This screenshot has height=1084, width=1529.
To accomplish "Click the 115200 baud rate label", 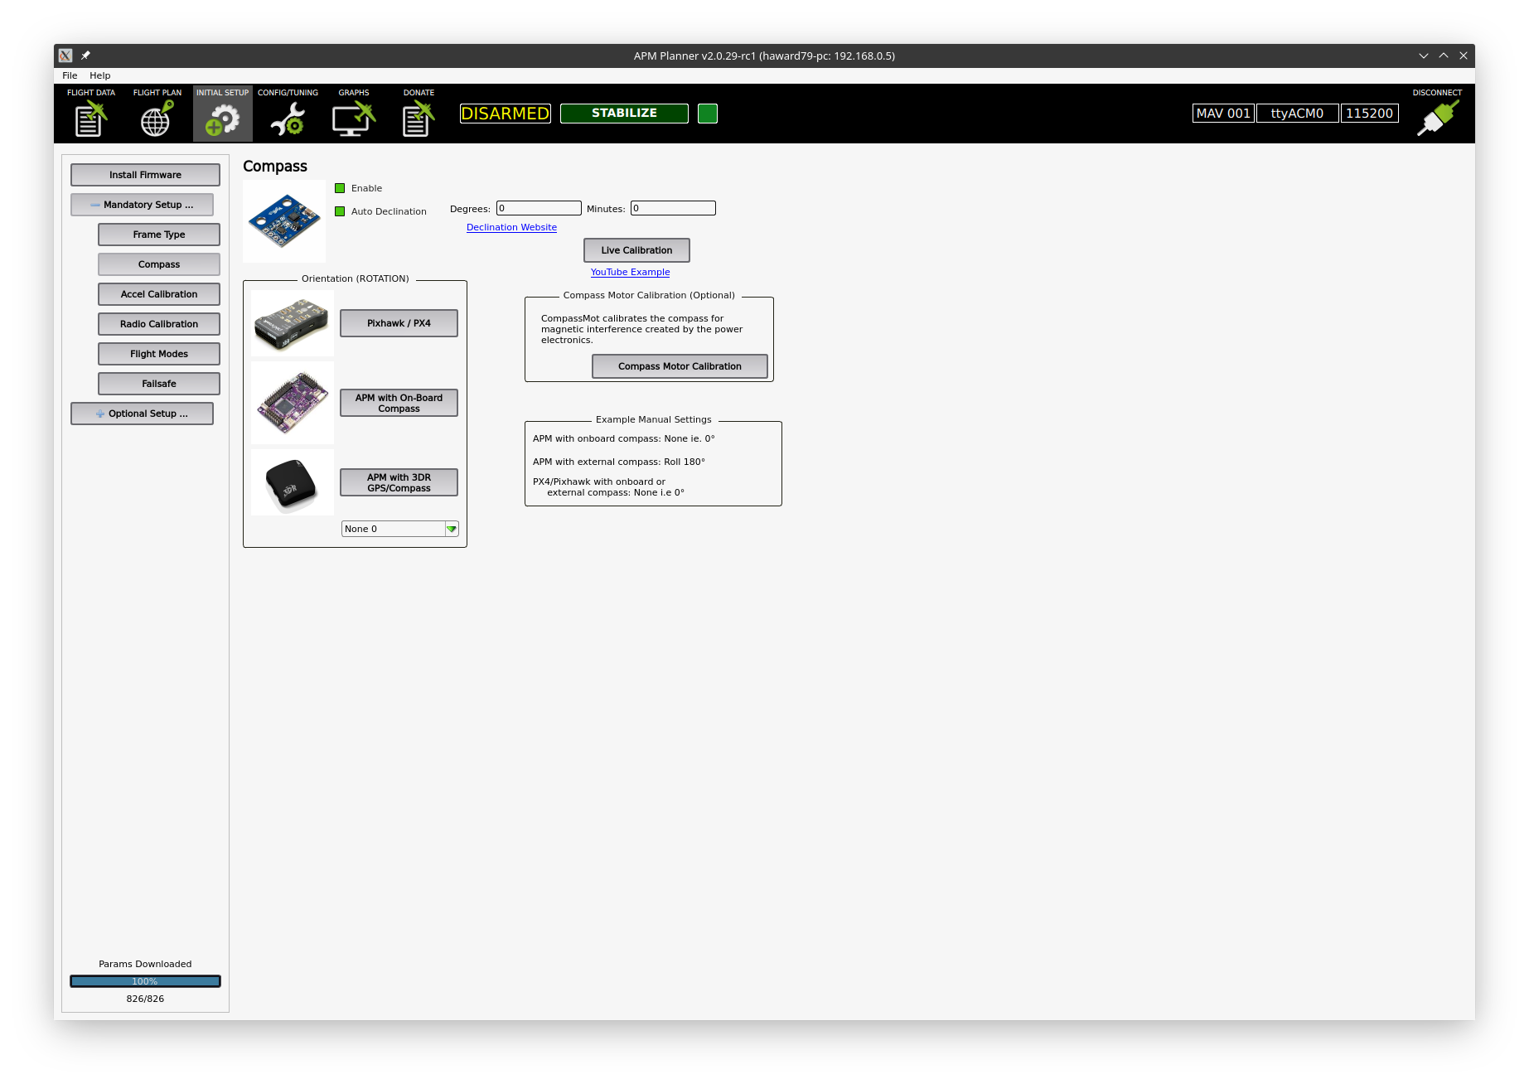I will click(1369, 114).
